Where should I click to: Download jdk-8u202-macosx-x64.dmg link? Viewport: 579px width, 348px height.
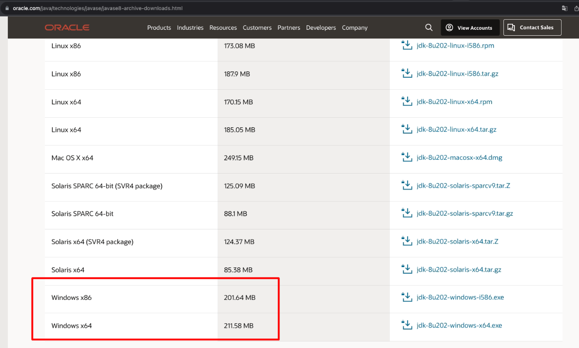coord(459,158)
